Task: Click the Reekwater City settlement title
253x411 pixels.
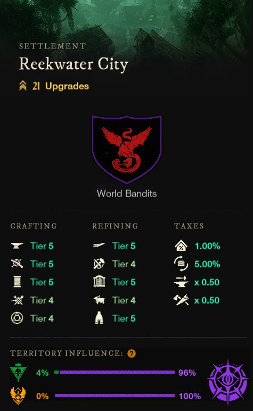Action: (74, 64)
